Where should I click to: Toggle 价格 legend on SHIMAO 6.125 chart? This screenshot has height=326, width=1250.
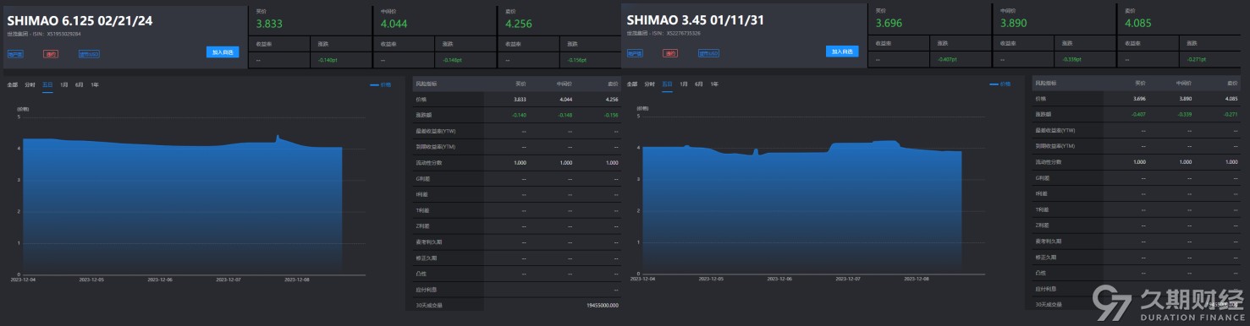pyautogui.click(x=381, y=84)
